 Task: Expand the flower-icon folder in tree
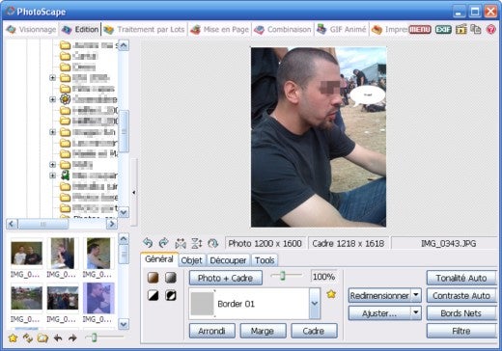(x=52, y=99)
